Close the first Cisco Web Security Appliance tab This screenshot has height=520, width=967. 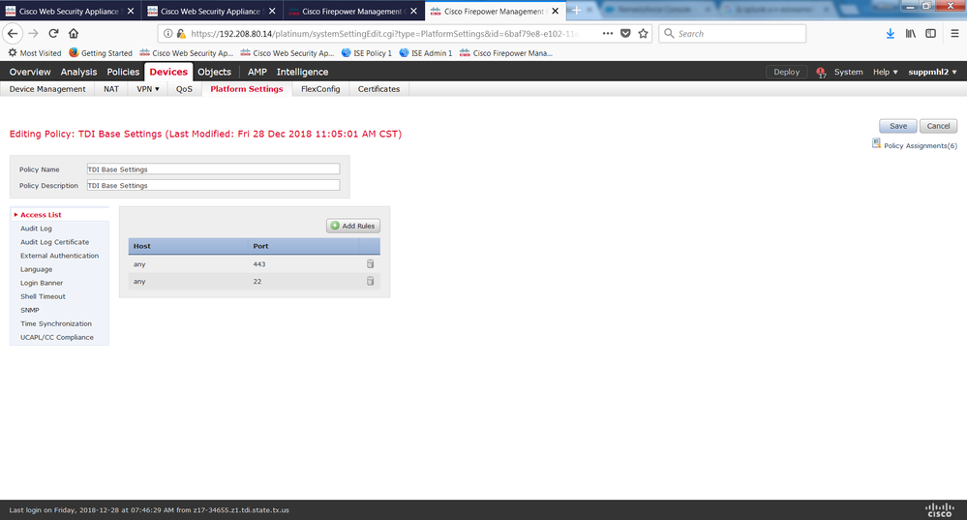coord(130,11)
